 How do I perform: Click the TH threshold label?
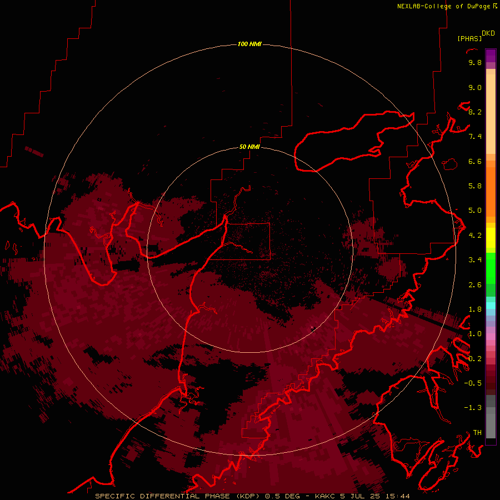pyautogui.click(x=477, y=433)
